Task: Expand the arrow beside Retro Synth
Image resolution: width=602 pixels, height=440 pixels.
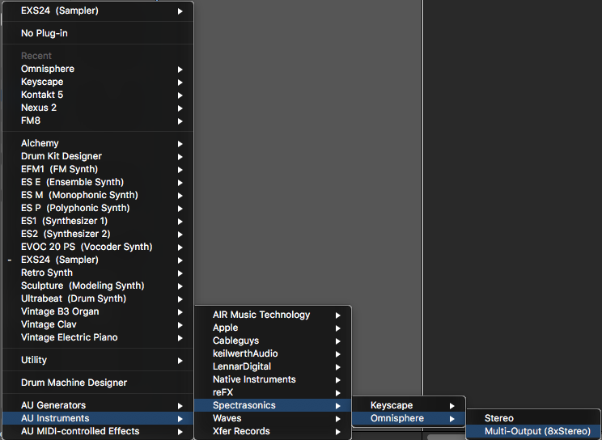Action: 180,273
